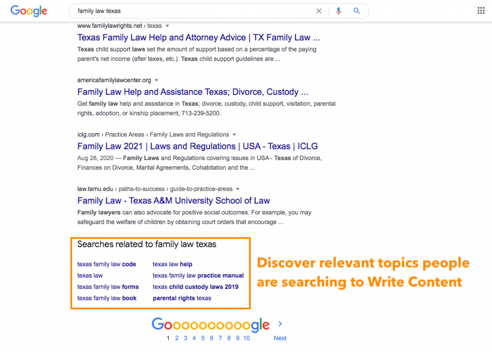The width and height of the screenshot is (492, 352).
Task: Click related search 'texas law help'
Action: point(172,264)
